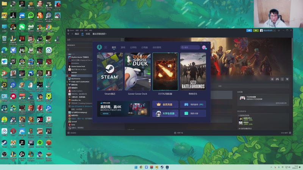303x170 pixels.
Task: Select Gremlins, Inc. in library list
Action: pos(76,100)
